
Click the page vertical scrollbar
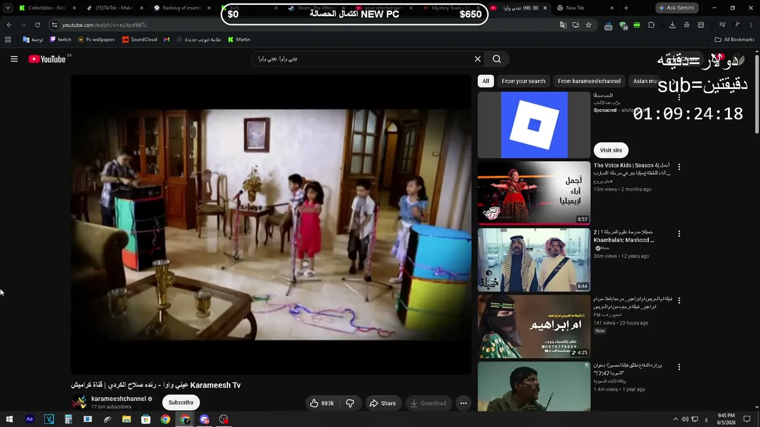coord(756,94)
